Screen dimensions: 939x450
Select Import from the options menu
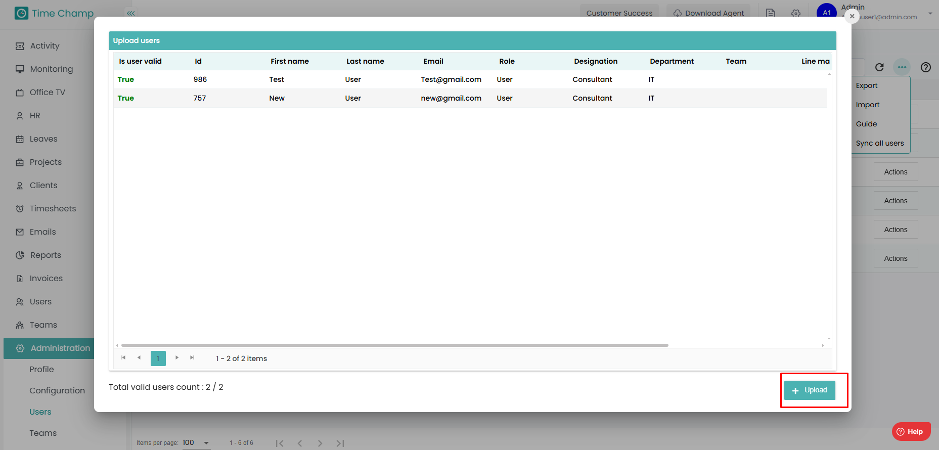click(x=867, y=105)
